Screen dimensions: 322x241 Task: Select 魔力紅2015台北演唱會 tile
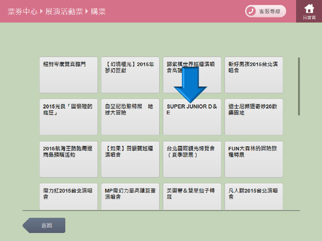68,196
